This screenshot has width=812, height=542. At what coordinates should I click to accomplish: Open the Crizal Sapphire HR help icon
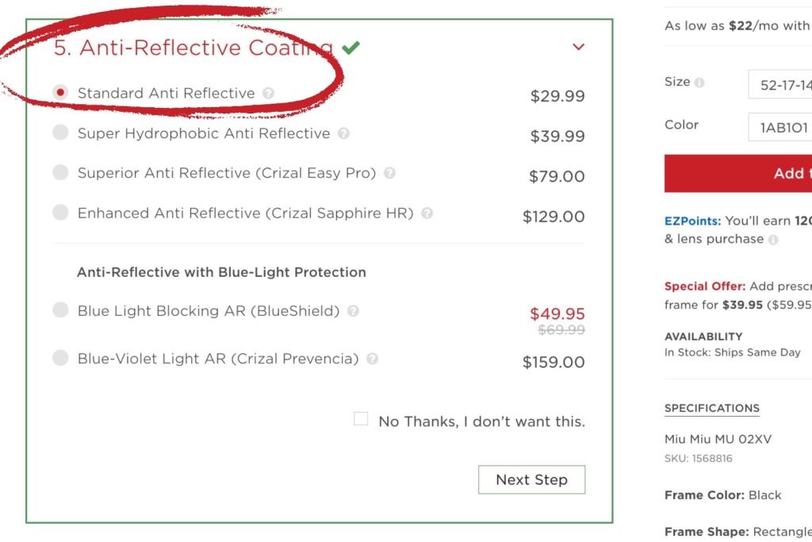[x=426, y=213]
